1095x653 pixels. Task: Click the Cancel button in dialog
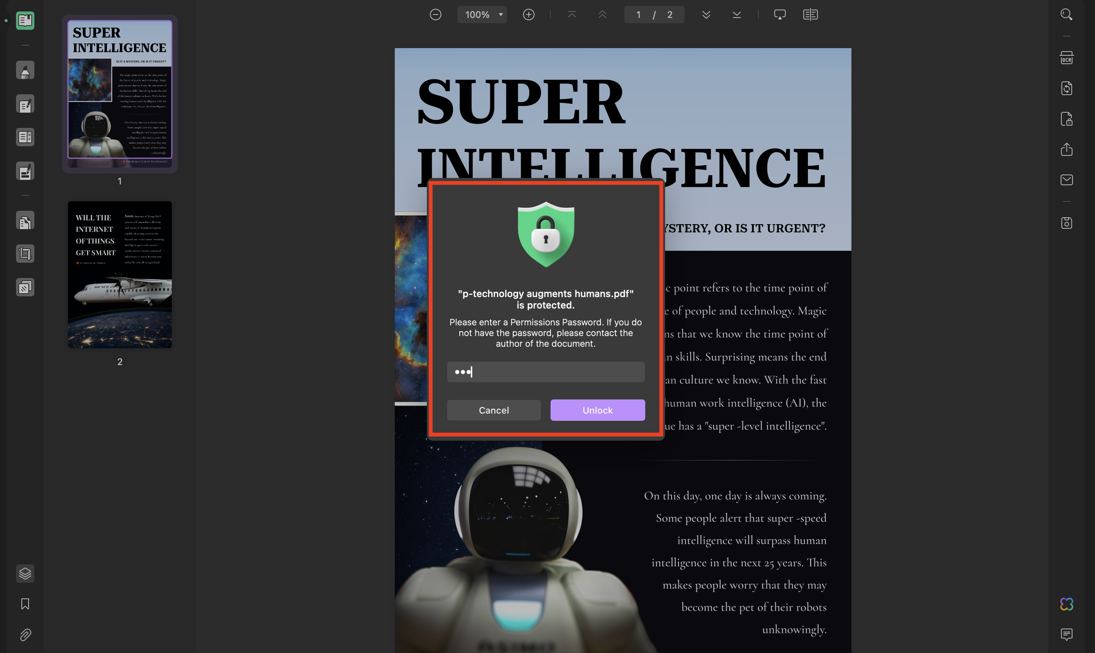pos(493,410)
